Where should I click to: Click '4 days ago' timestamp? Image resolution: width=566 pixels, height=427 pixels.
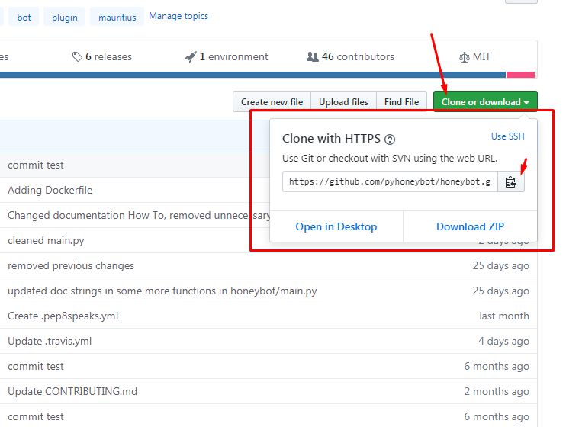click(x=503, y=341)
